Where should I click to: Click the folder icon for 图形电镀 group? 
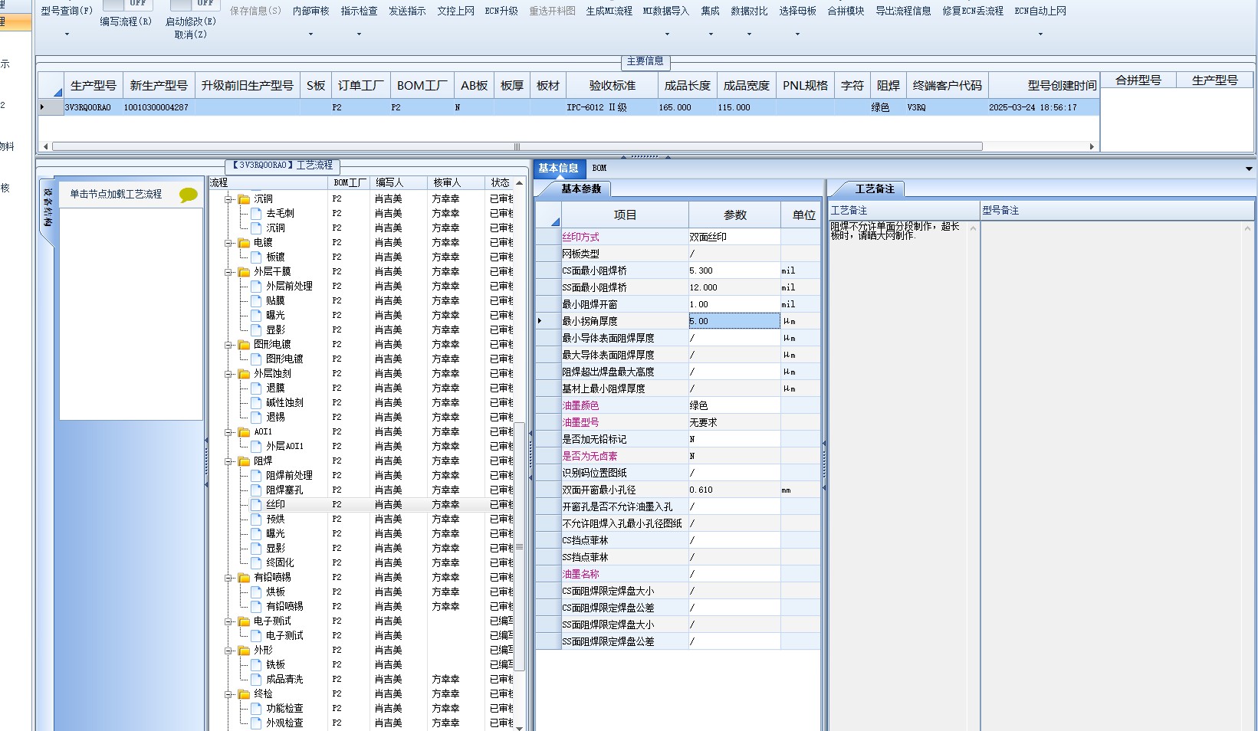(x=244, y=345)
